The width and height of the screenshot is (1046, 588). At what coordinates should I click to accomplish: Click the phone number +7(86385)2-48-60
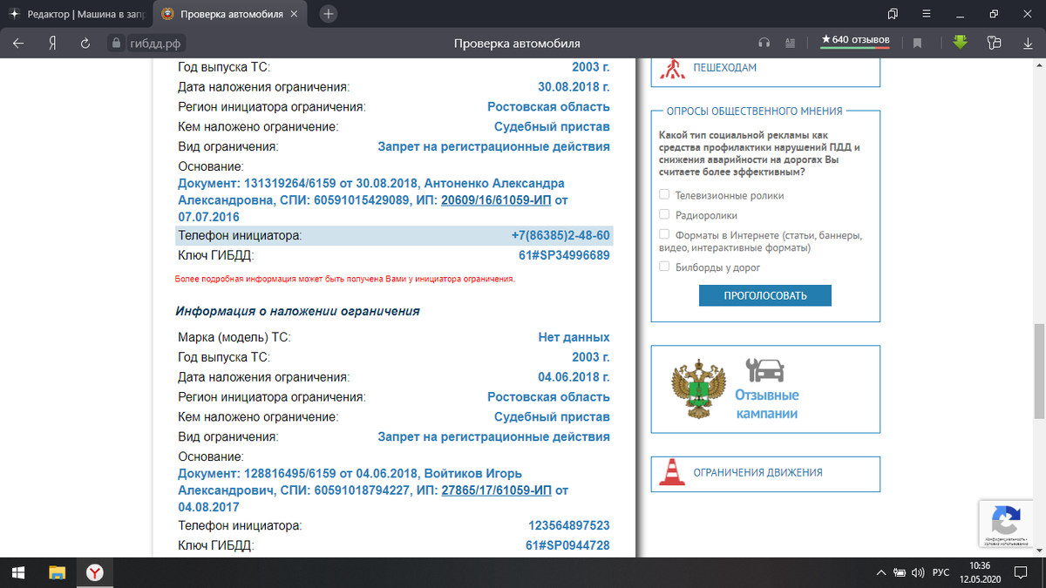click(560, 236)
